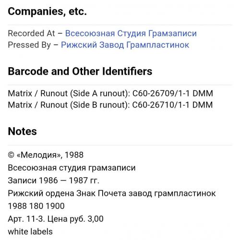The width and height of the screenshot is (240, 240).
Task: Click the Всесоюзная студия грамзаписи note line
Action: (72, 168)
